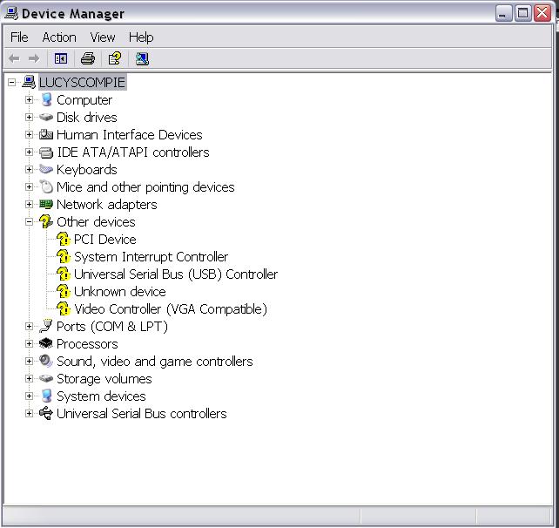Click warning icon beside Universal Serial Bus (USB) Controller

coord(64,274)
